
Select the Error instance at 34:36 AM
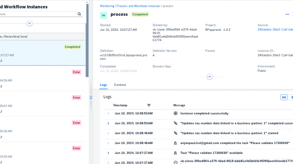pyautogui.click(x=43, y=129)
